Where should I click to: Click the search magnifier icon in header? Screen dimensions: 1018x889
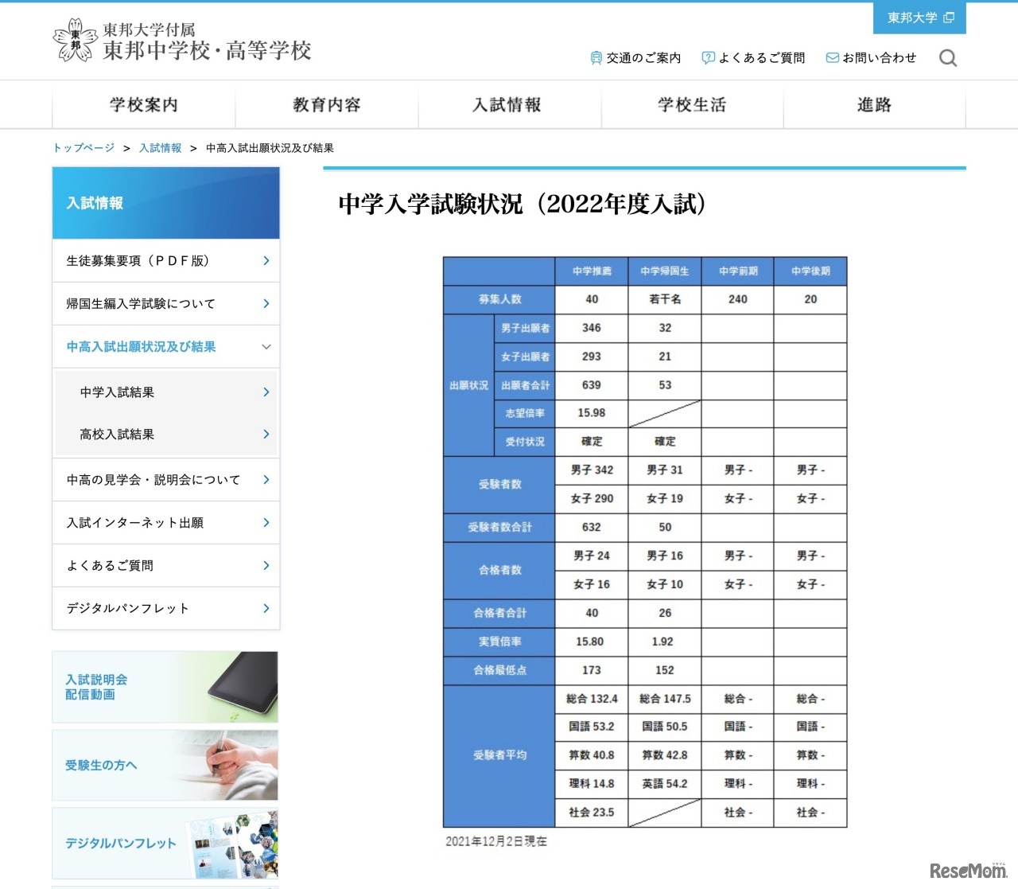[x=947, y=58]
